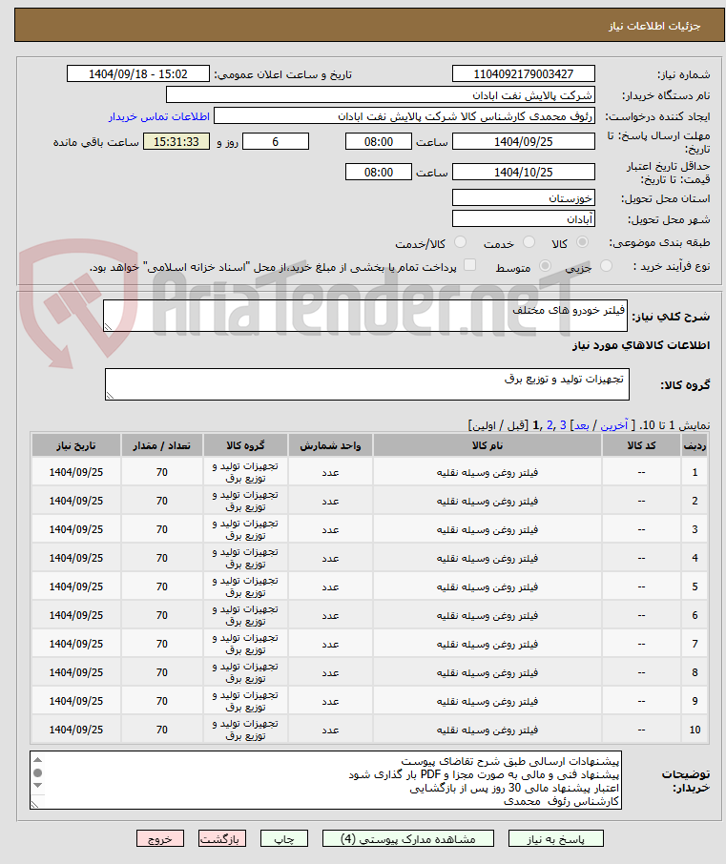The height and width of the screenshot is (864, 726).
Task: Click resize handle of buyer notes box
Action: click(x=34, y=804)
